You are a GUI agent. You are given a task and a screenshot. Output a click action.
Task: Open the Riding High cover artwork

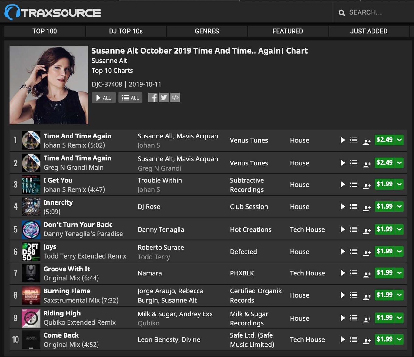click(x=31, y=318)
